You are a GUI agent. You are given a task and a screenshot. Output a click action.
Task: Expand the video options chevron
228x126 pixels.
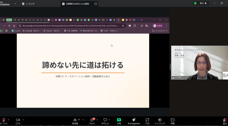(24, 120)
